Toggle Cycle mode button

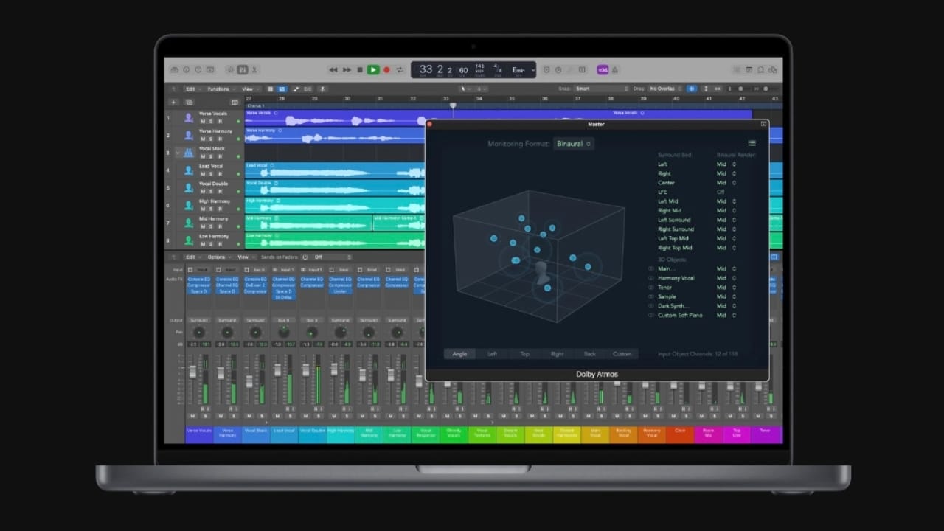[x=400, y=69]
